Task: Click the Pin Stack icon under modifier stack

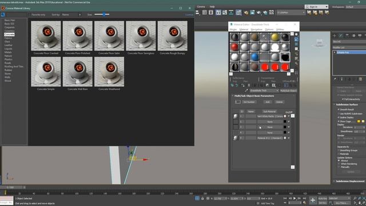Action: click(336, 80)
